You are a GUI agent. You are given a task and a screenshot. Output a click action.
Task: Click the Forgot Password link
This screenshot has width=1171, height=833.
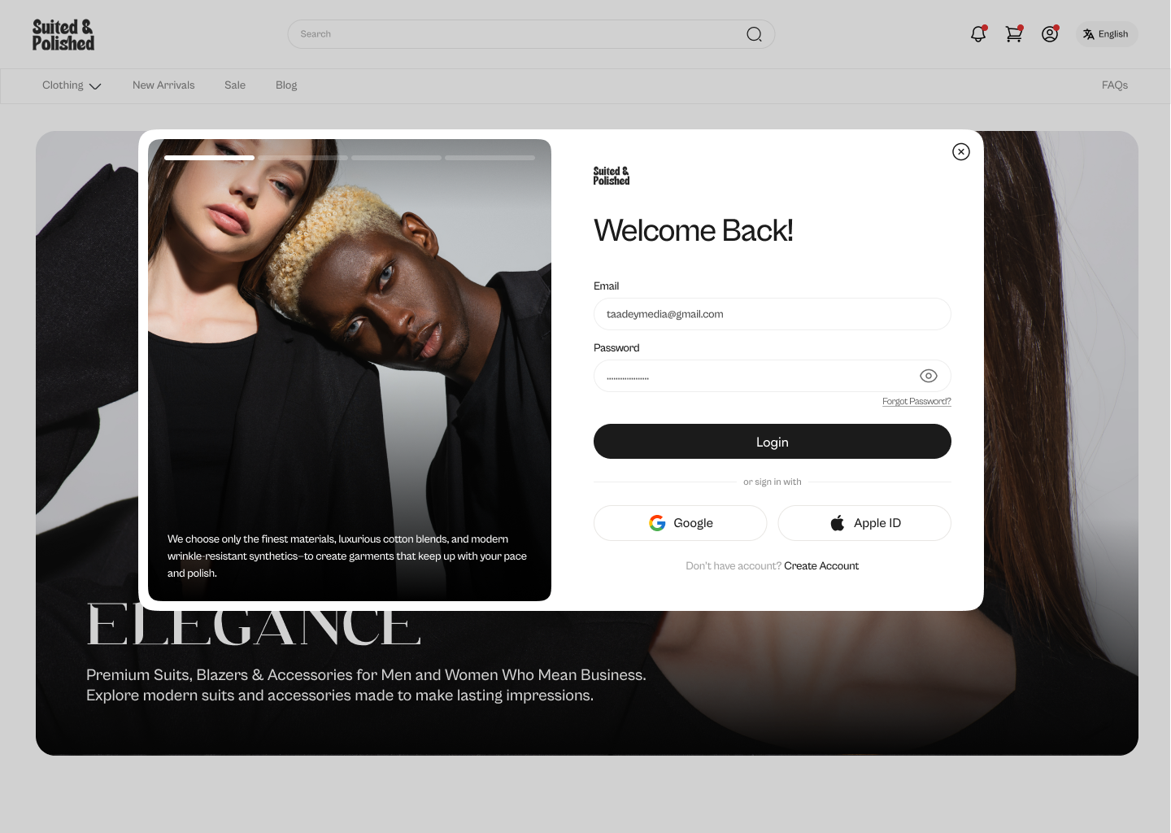(916, 402)
